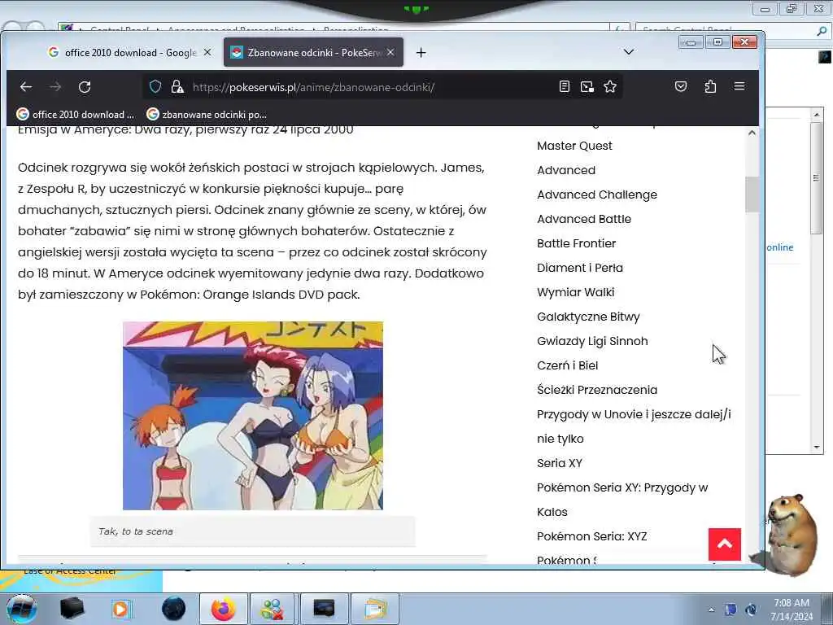Click the Control Panel search magnifier icon
The width and height of the screenshot is (833, 625).
coord(822,31)
